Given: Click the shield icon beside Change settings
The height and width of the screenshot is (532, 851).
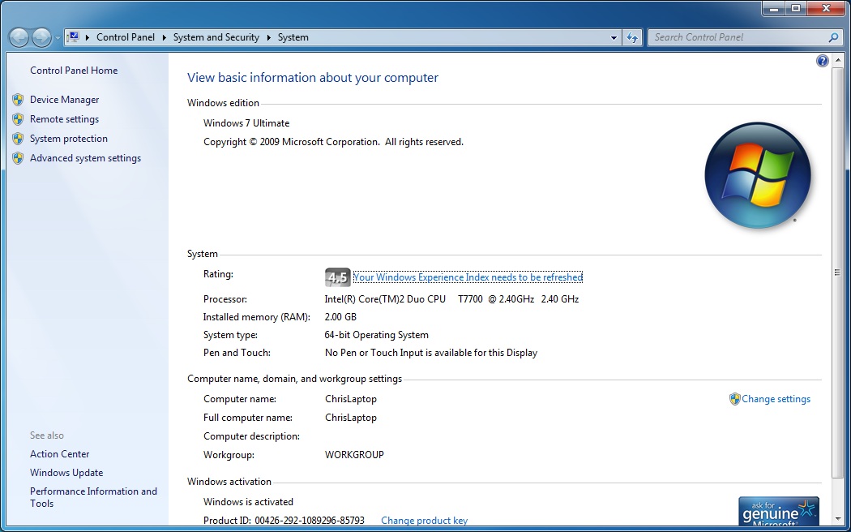Looking at the screenshot, I should [x=735, y=399].
